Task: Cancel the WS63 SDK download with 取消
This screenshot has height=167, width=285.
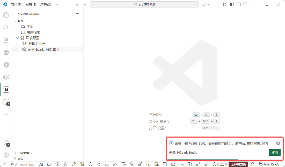Action: (x=274, y=152)
